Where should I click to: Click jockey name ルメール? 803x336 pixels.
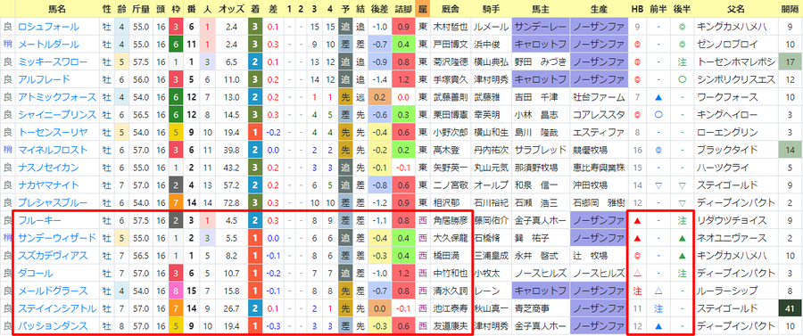492,27
